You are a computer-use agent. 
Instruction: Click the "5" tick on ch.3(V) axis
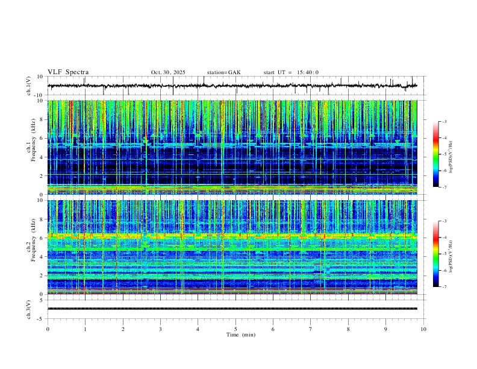42,300
